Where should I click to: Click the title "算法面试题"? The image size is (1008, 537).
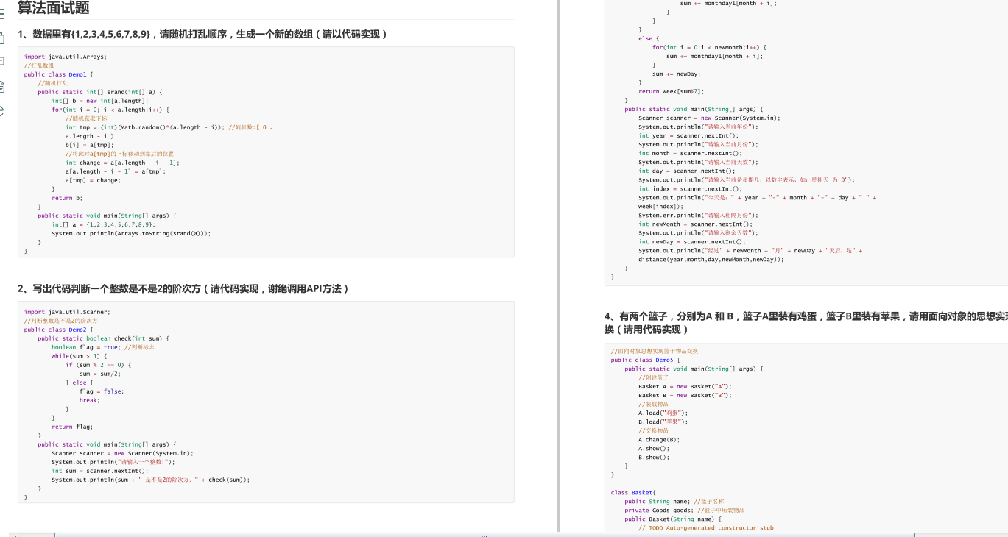point(54,8)
